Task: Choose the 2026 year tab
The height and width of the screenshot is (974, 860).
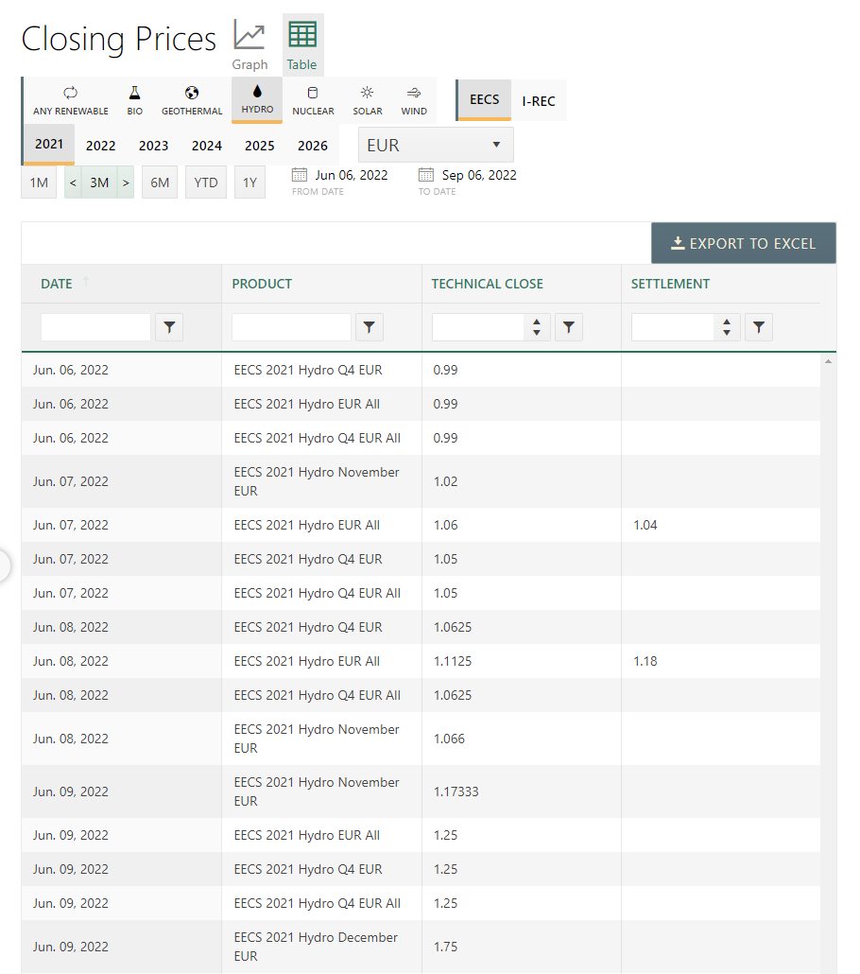Action: click(x=312, y=146)
